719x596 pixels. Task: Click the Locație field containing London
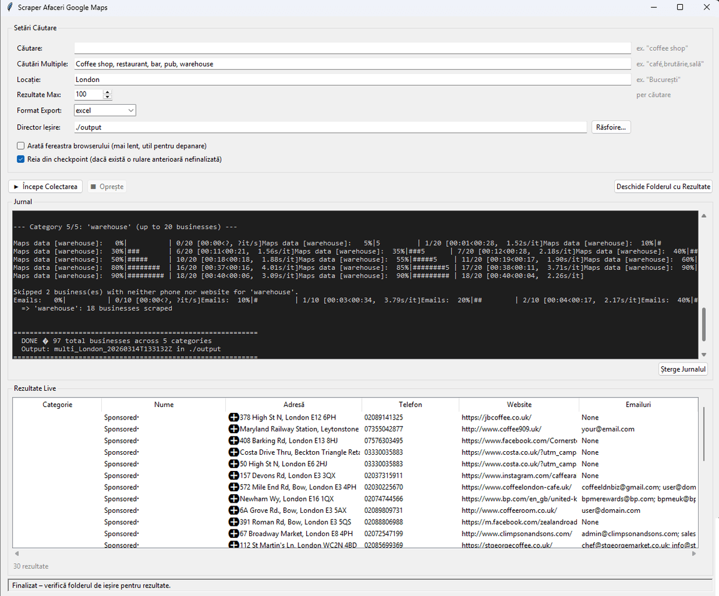click(x=352, y=79)
